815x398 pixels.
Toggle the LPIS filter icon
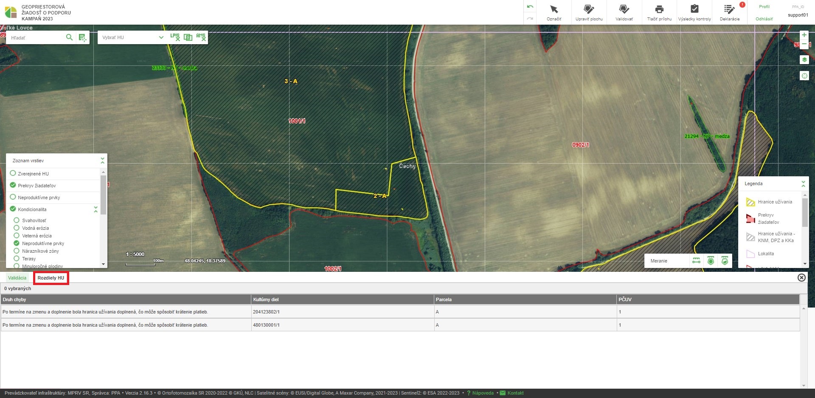coord(175,37)
